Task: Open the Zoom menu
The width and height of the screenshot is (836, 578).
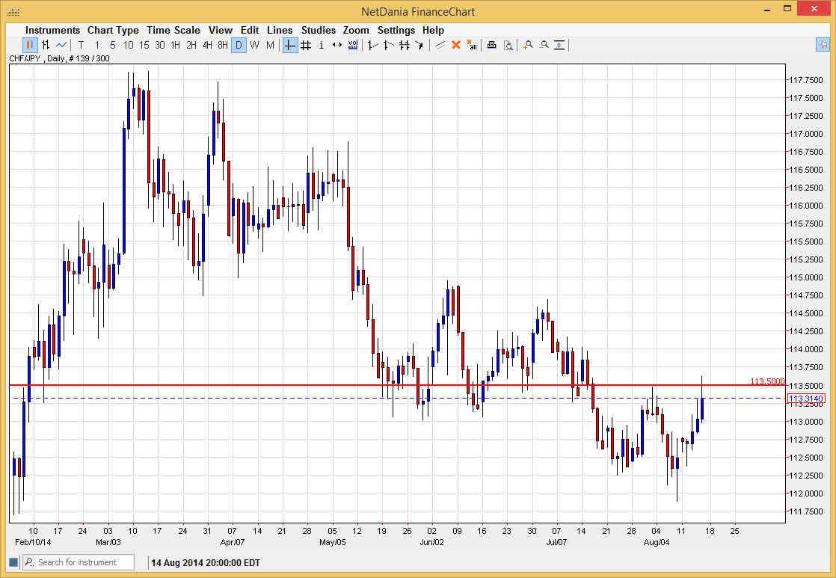Action: point(356,30)
